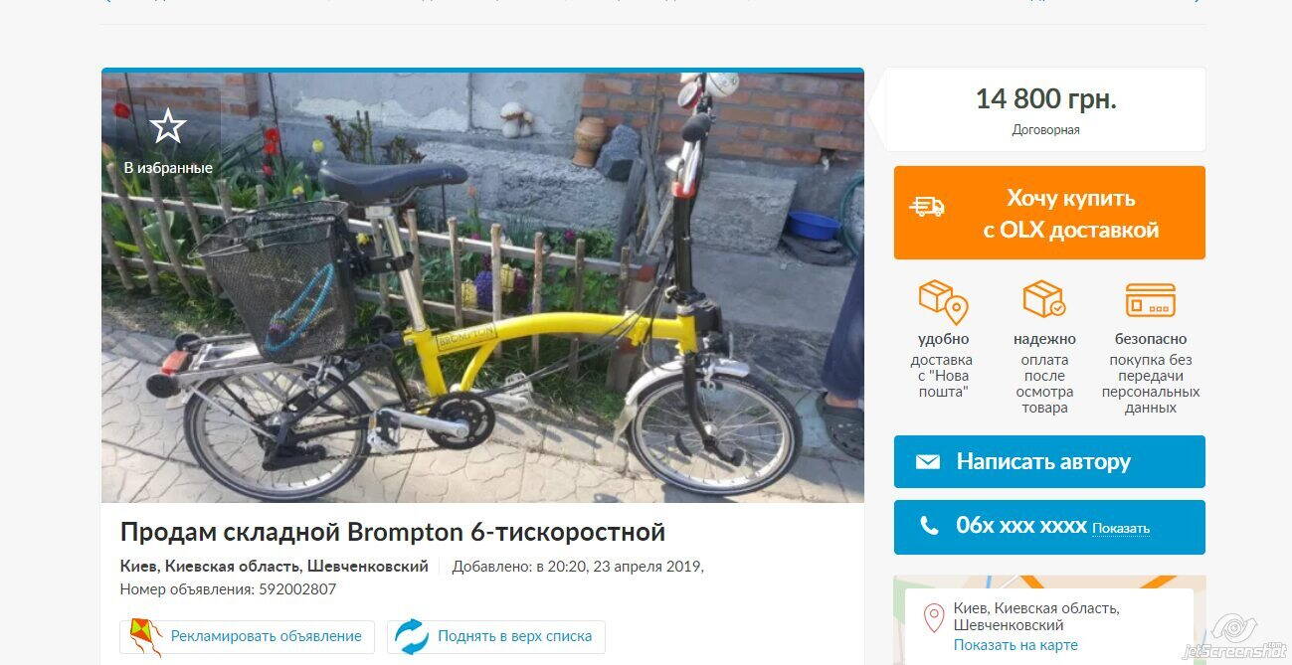
Task: Click 'Рекламировать объявление' button
Action: pos(248,636)
